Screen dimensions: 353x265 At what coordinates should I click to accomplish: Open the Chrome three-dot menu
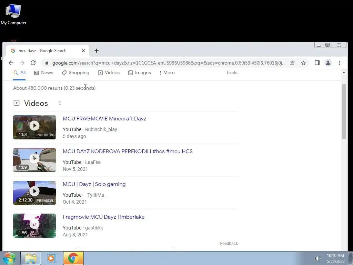pyautogui.click(x=339, y=63)
